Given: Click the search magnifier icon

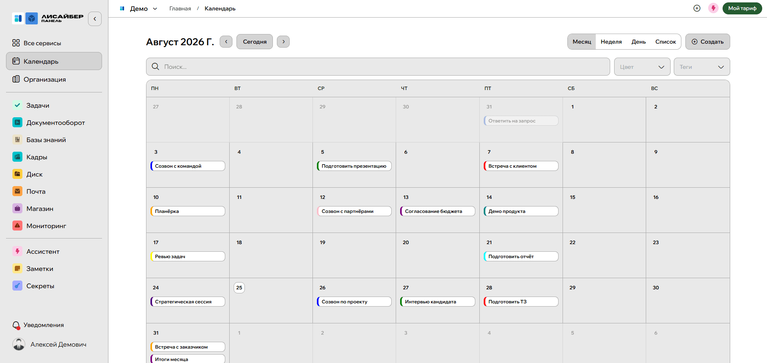Looking at the screenshot, I should tap(156, 67).
